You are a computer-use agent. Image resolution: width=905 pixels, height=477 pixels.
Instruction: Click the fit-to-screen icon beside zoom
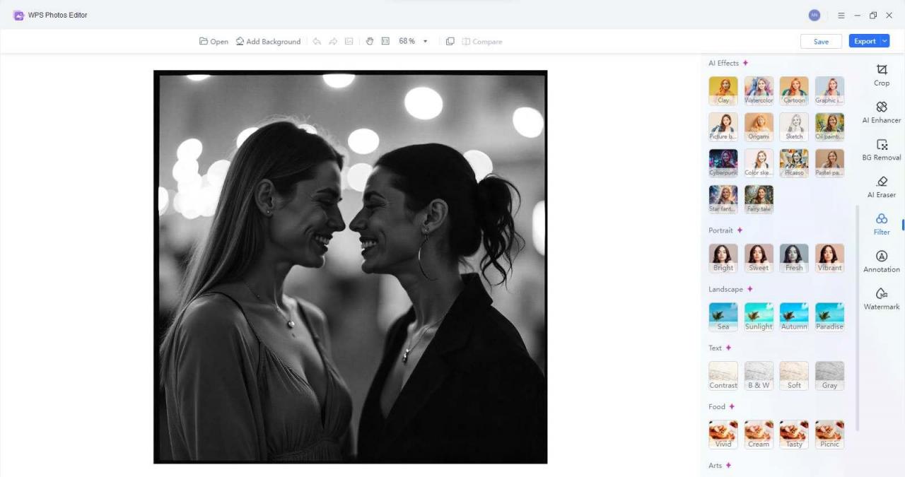[x=385, y=41]
